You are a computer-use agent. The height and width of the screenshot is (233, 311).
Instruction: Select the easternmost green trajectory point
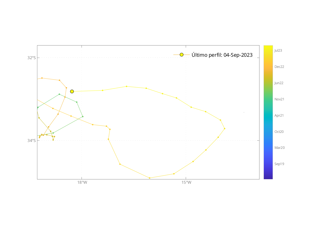click(83, 116)
